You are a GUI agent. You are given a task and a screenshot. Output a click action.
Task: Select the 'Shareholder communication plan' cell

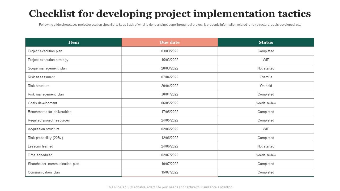click(74, 164)
